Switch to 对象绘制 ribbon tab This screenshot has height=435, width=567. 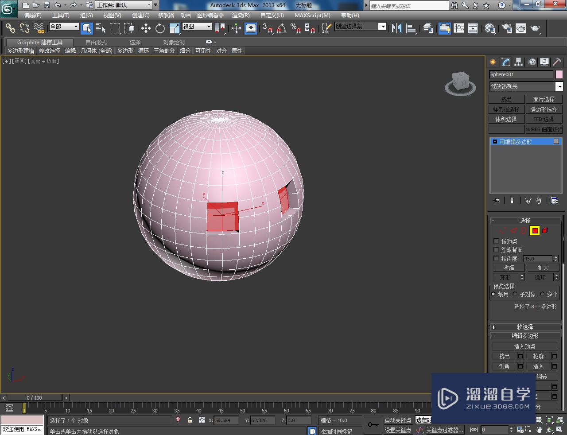pyautogui.click(x=174, y=42)
